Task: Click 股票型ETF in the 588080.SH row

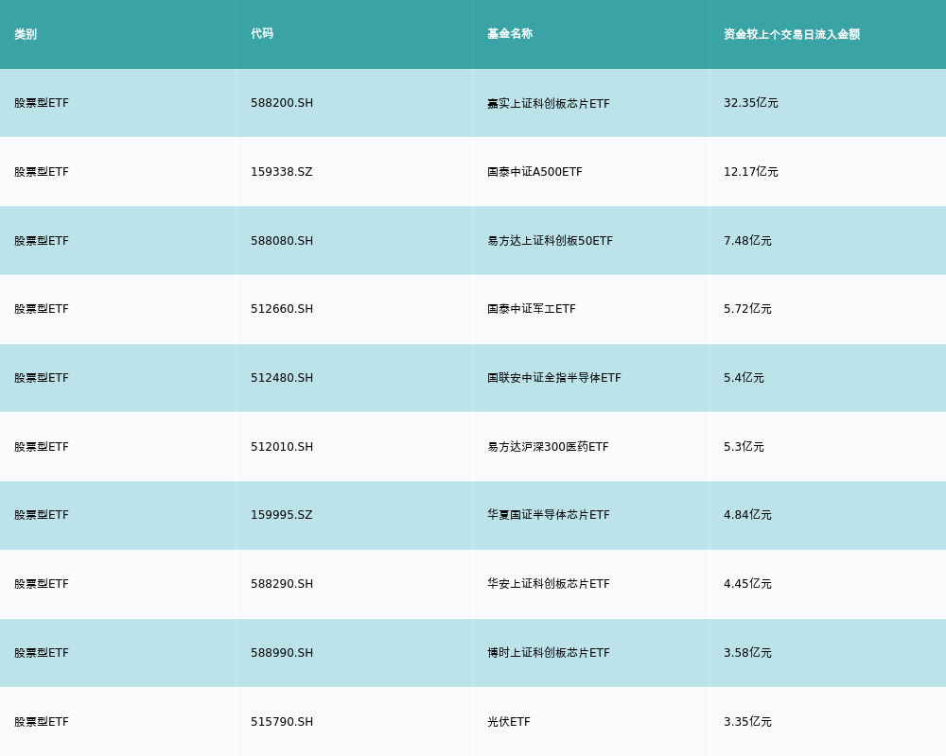Action: 42,241
